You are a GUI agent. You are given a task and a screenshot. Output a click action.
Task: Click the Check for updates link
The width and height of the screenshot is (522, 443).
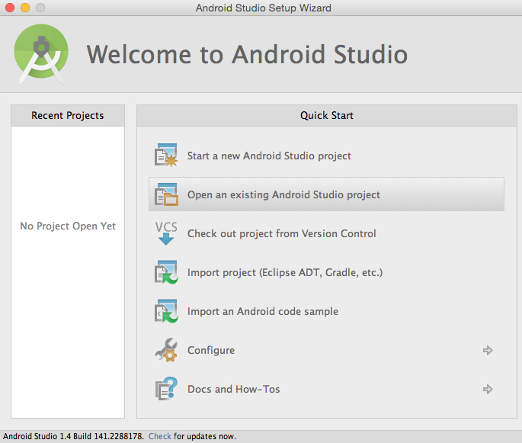click(160, 436)
